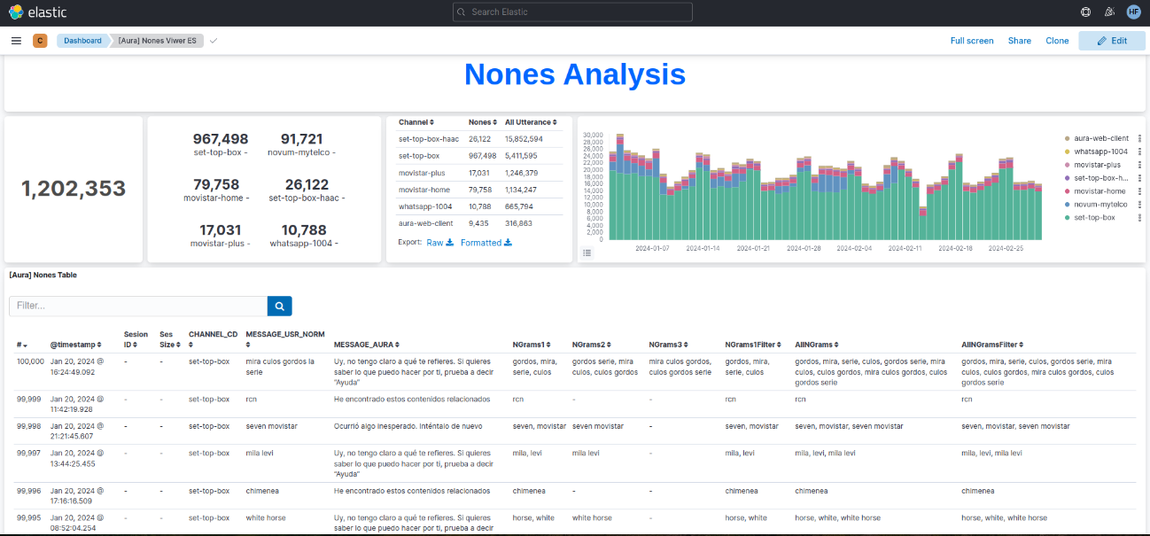Image resolution: width=1150 pixels, height=536 pixels.
Task: Sort by NGrams2 column
Action: [x=593, y=344]
